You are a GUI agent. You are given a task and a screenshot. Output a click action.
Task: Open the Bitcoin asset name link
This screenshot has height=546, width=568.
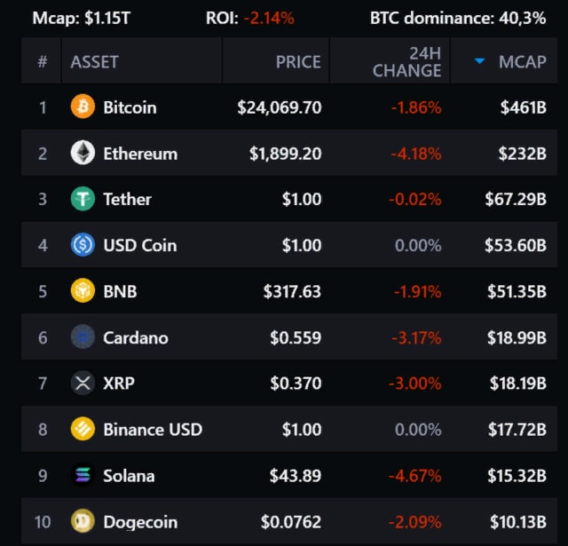(x=130, y=107)
